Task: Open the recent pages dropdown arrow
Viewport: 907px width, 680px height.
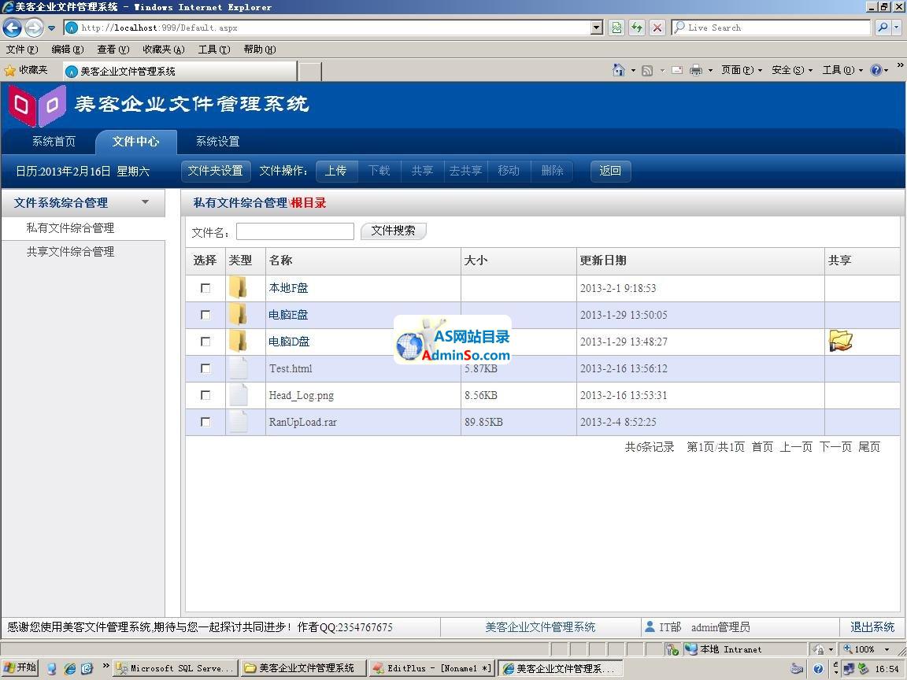Action: [51, 28]
